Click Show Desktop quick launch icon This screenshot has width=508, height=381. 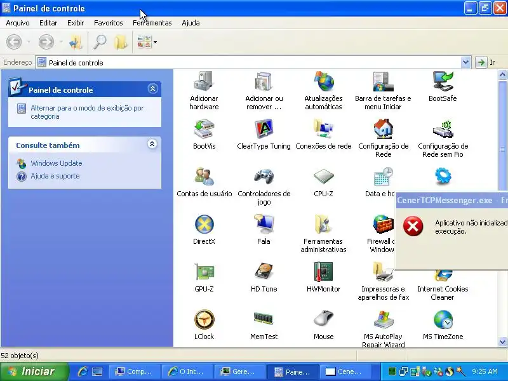[97, 371]
